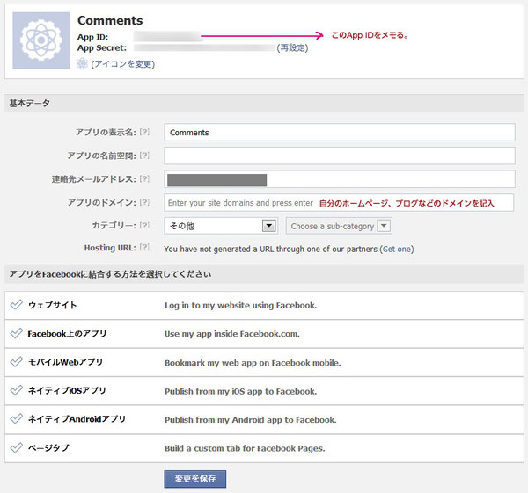The height and width of the screenshot is (493, 528).
Task: Open the カテゴリー dropdown showing その他
Action: coord(221,226)
